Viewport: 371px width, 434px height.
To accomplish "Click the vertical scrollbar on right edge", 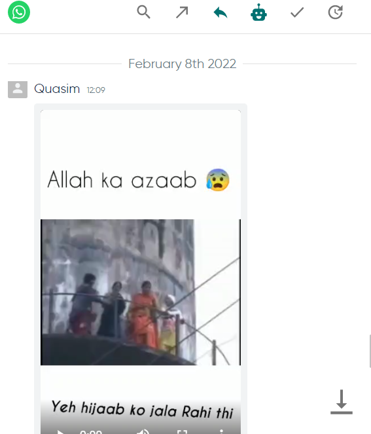I will point(370,351).
